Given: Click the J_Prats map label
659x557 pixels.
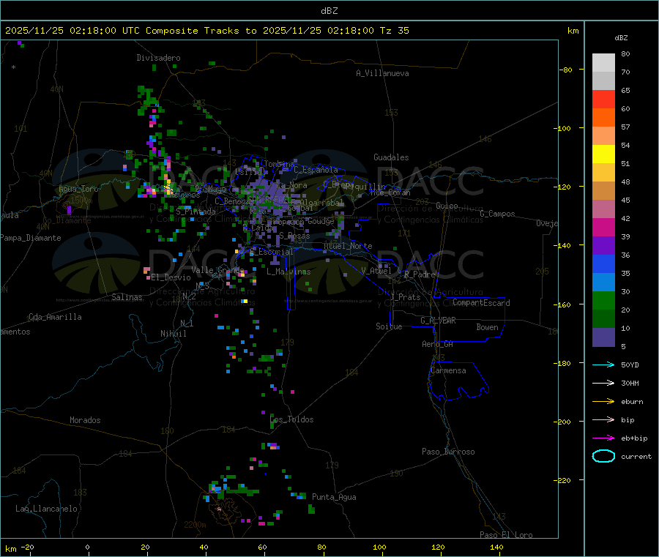Looking at the screenshot, I should click(406, 297).
